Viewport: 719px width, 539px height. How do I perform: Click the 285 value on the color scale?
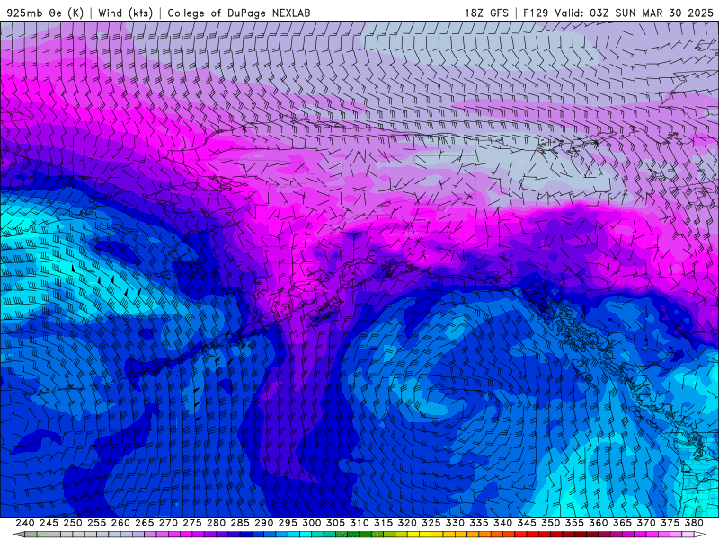240,523
